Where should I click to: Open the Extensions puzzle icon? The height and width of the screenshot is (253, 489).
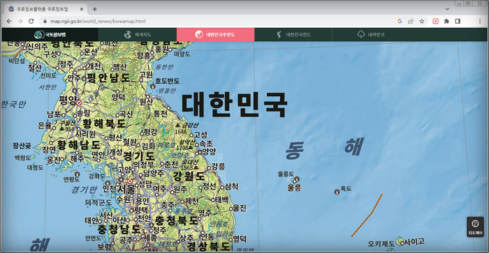pyautogui.click(x=446, y=21)
